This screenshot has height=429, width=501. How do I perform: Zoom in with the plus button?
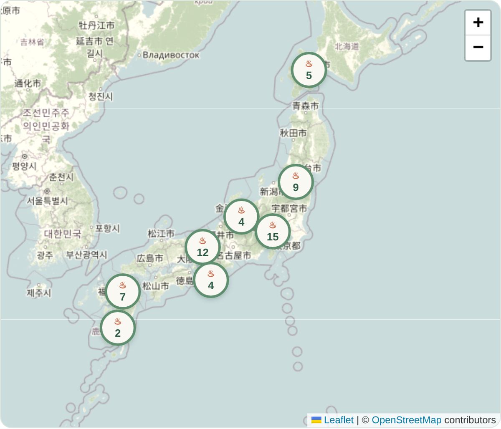pos(478,23)
